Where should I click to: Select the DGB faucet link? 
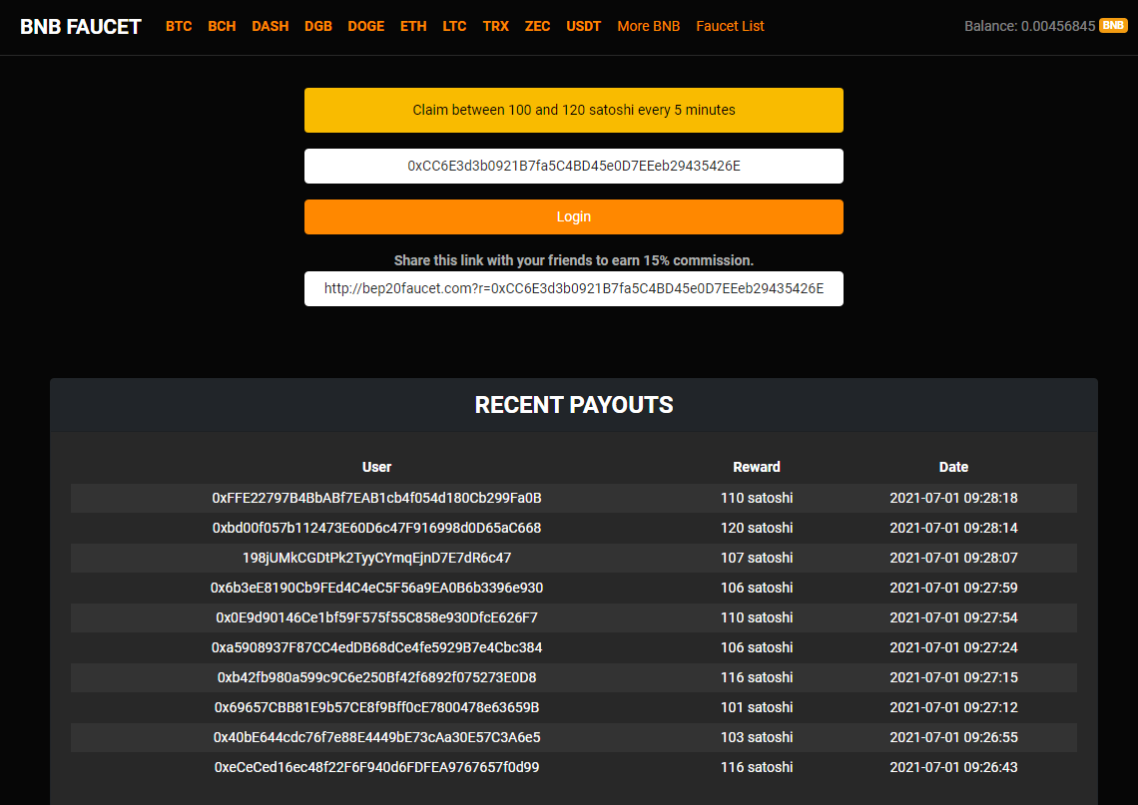[317, 26]
